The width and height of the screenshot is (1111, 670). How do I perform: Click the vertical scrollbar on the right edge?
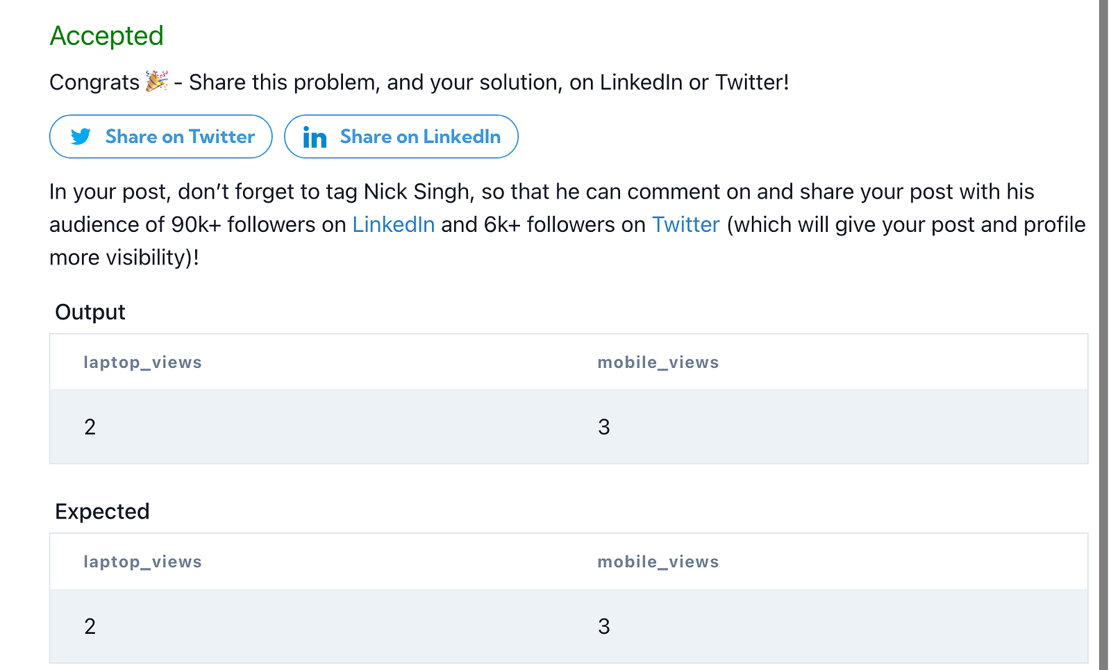(x=1103, y=335)
